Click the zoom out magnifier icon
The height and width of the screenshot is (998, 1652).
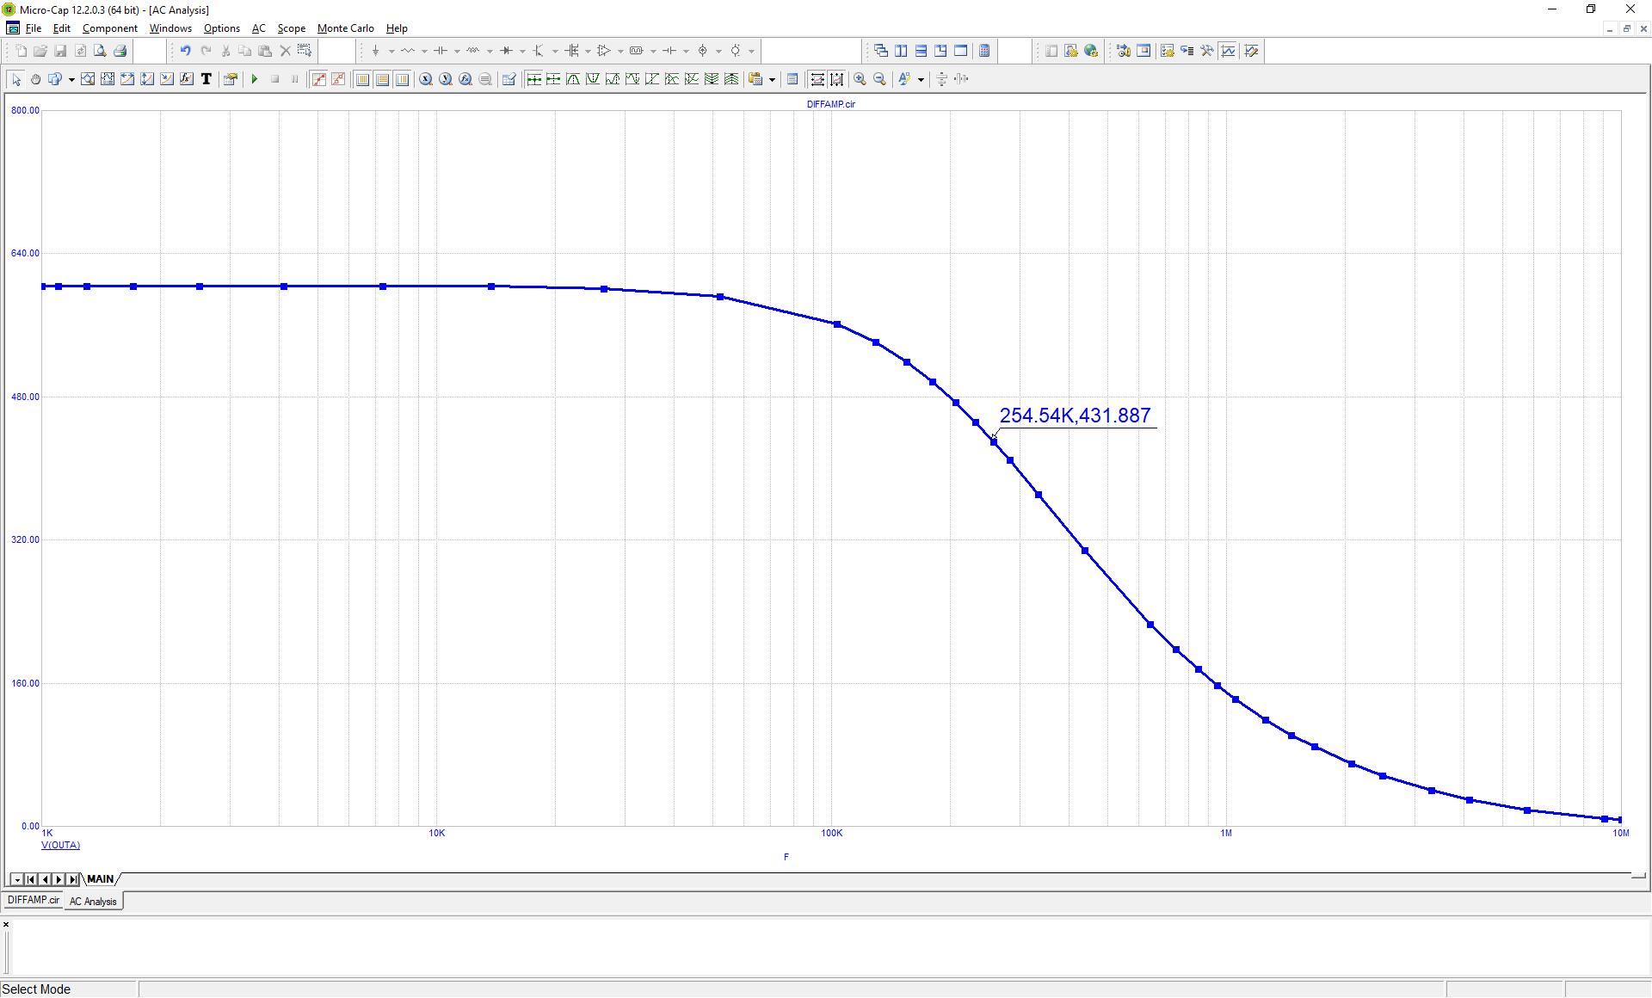tap(879, 79)
